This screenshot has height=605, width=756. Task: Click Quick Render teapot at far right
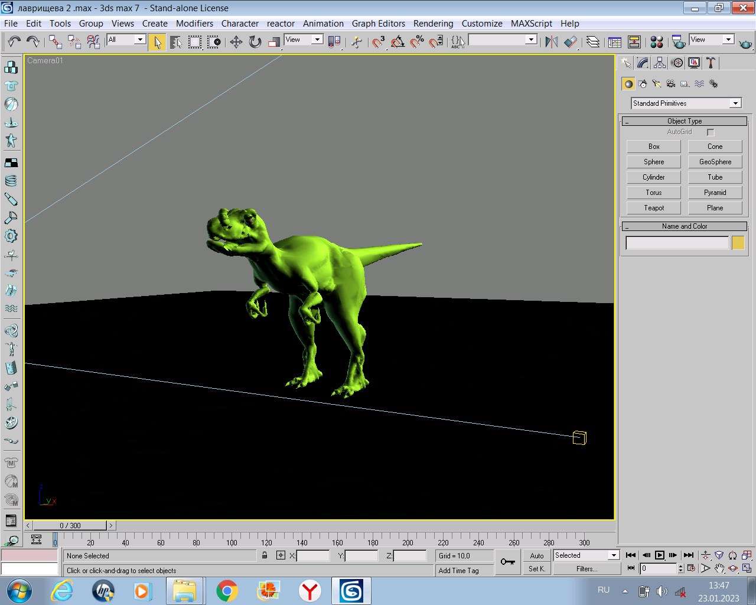745,43
